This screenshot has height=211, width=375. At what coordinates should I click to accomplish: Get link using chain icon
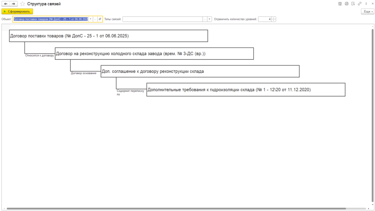359,4
